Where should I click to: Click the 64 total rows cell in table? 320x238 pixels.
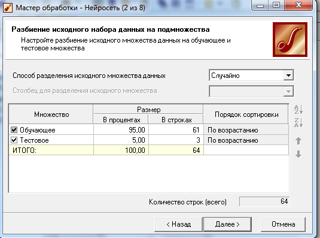(x=176, y=150)
